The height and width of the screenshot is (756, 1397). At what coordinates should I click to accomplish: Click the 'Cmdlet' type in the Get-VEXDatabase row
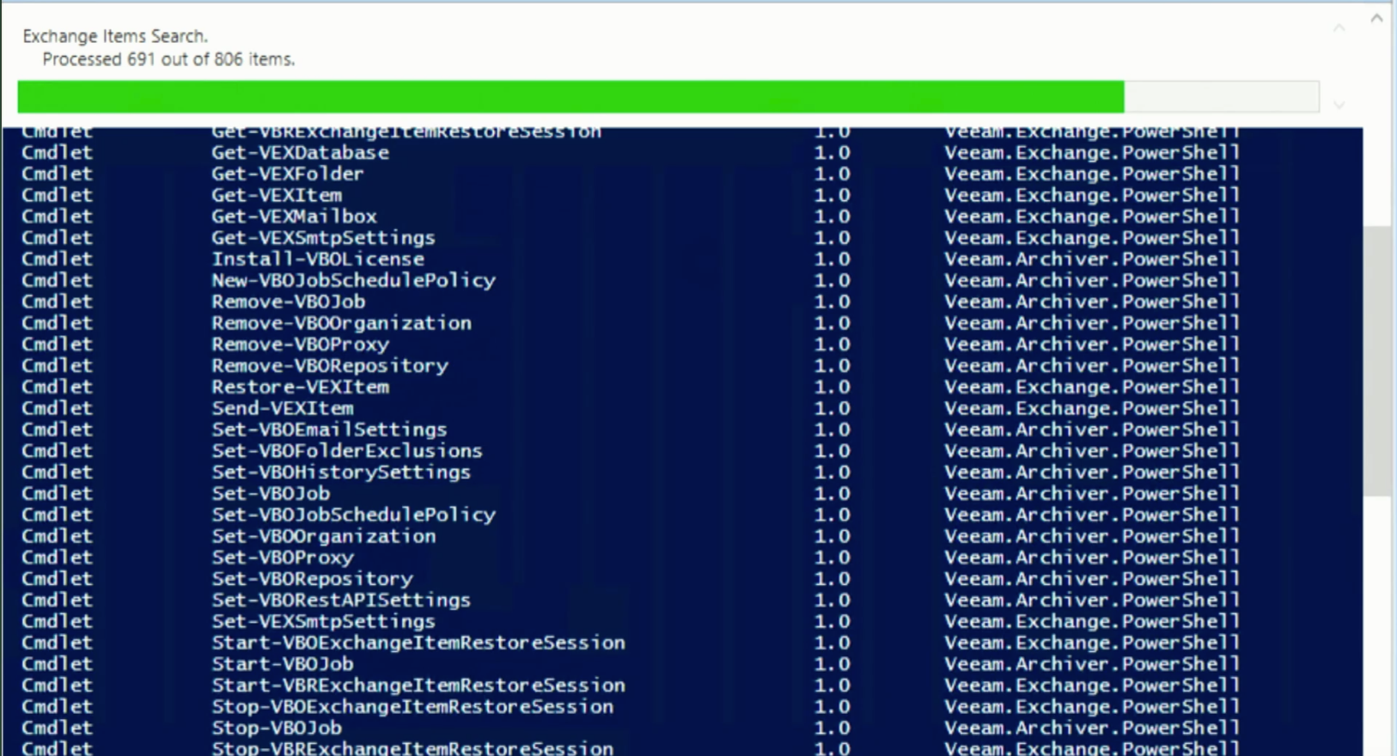click(x=57, y=153)
